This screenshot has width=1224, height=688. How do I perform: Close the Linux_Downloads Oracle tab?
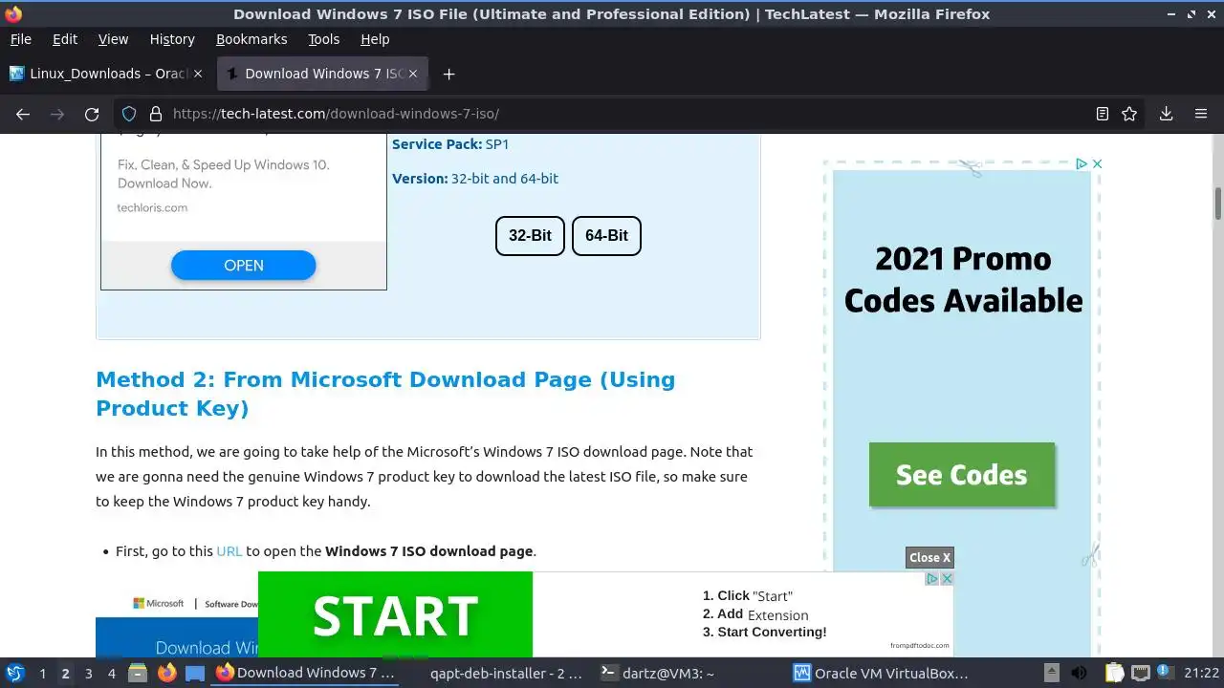(198, 74)
